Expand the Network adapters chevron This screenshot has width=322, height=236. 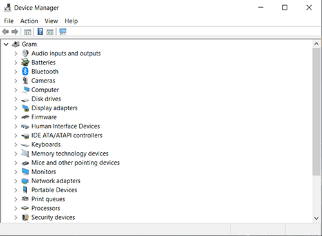[x=15, y=181]
